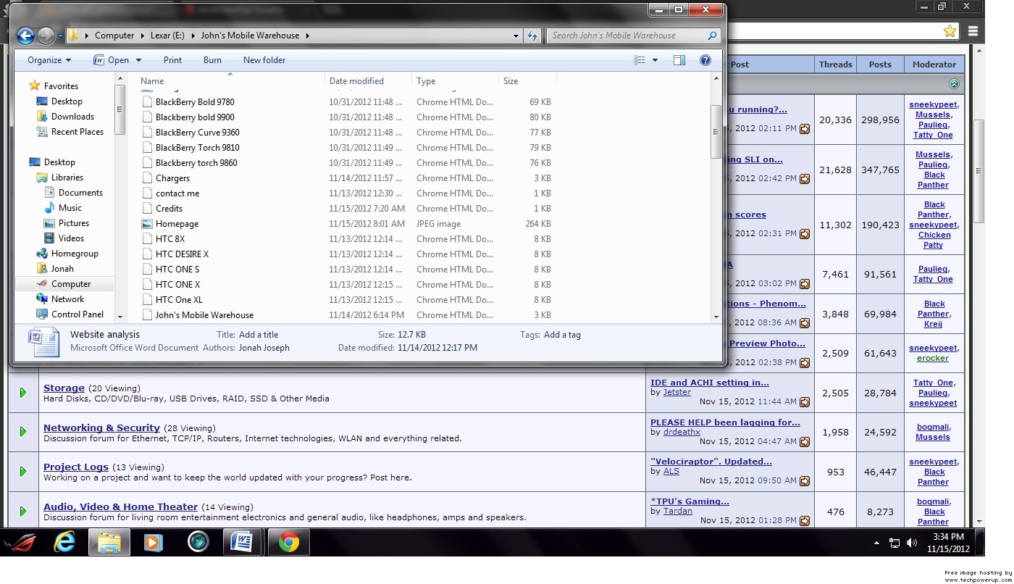Open the Networking & Security forum link
1014x584 pixels.
[x=101, y=427]
